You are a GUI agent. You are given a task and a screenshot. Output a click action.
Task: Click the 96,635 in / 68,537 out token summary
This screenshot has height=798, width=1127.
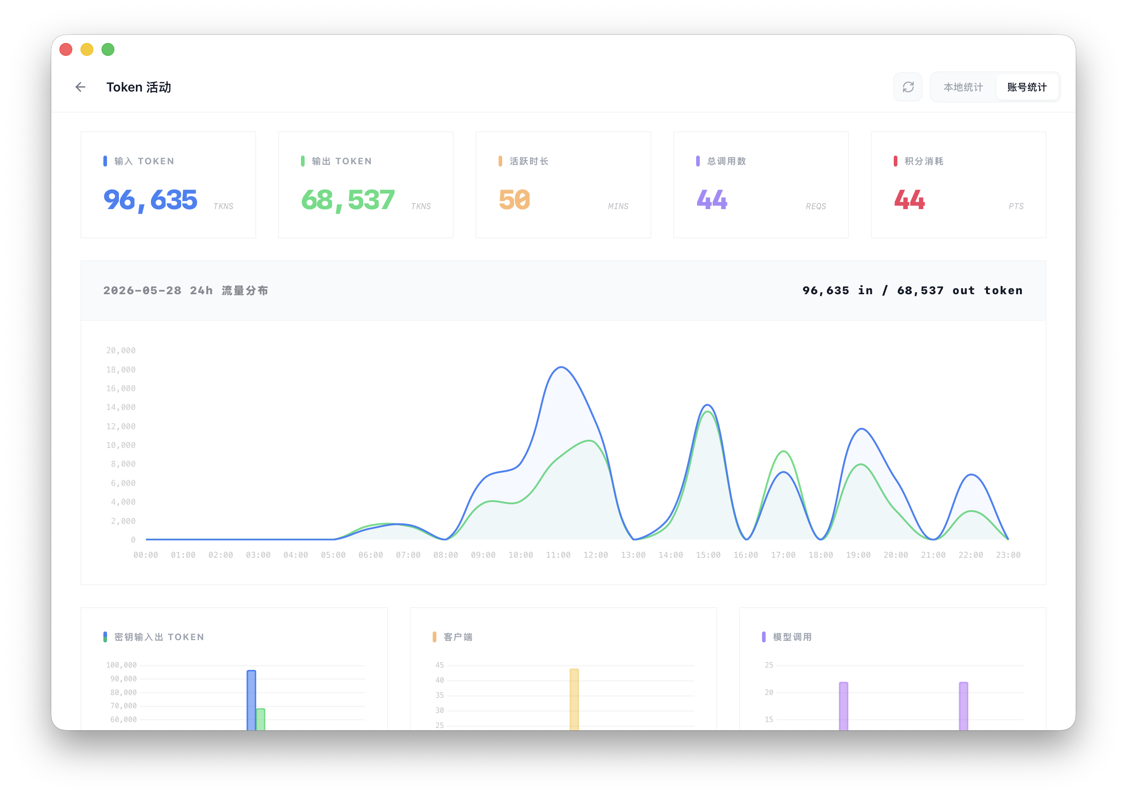912,291
